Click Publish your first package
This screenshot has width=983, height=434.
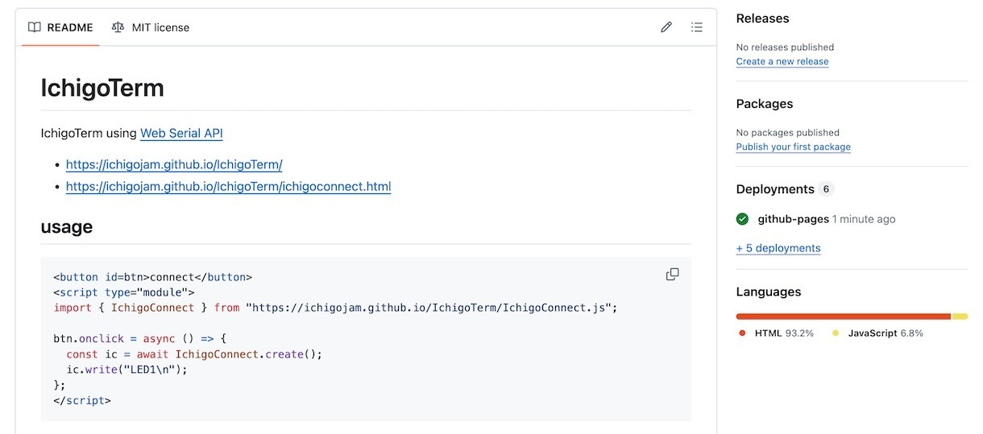click(794, 147)
